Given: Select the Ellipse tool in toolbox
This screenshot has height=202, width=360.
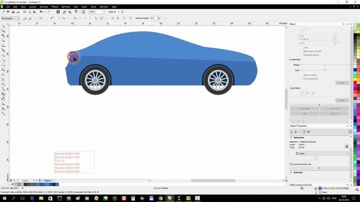Looking at the screenshot, I should [x=3, y=60].
